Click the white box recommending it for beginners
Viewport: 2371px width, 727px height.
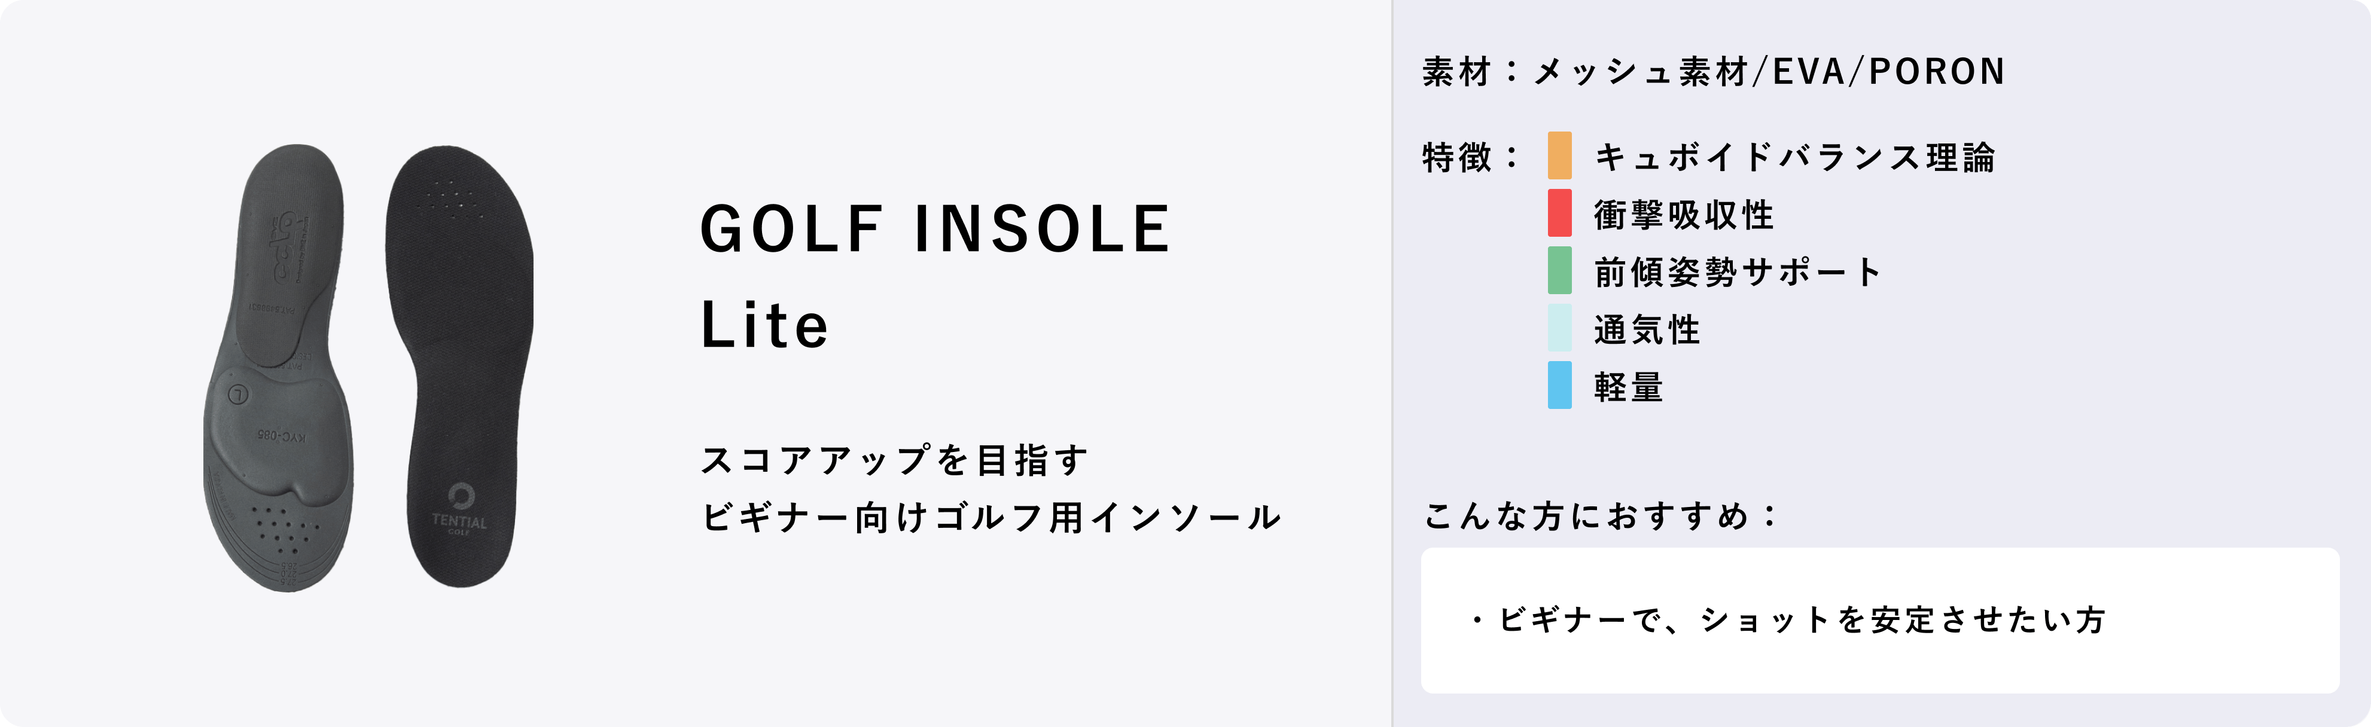point(1879,620)
